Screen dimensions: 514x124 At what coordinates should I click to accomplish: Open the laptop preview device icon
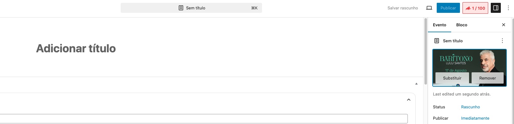tap(429, 8)
